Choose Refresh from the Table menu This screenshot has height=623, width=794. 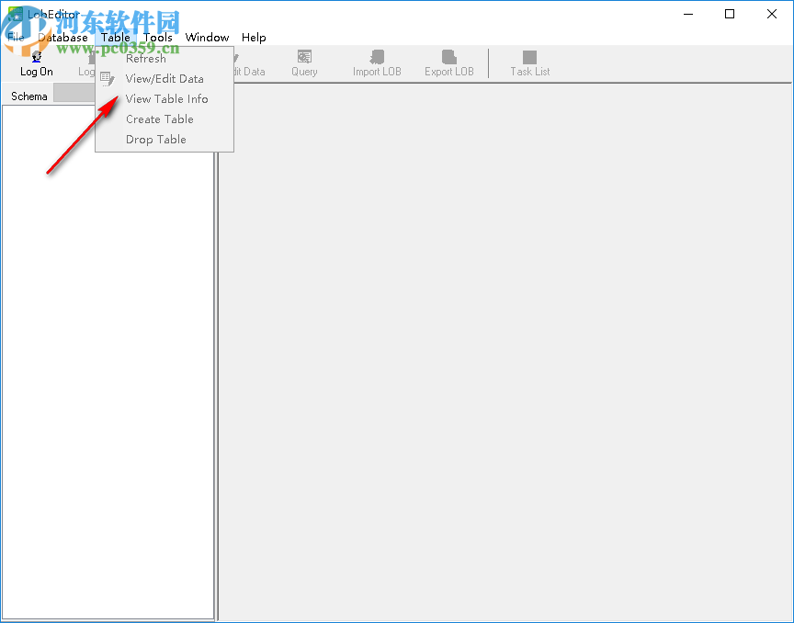coord(146,58)
